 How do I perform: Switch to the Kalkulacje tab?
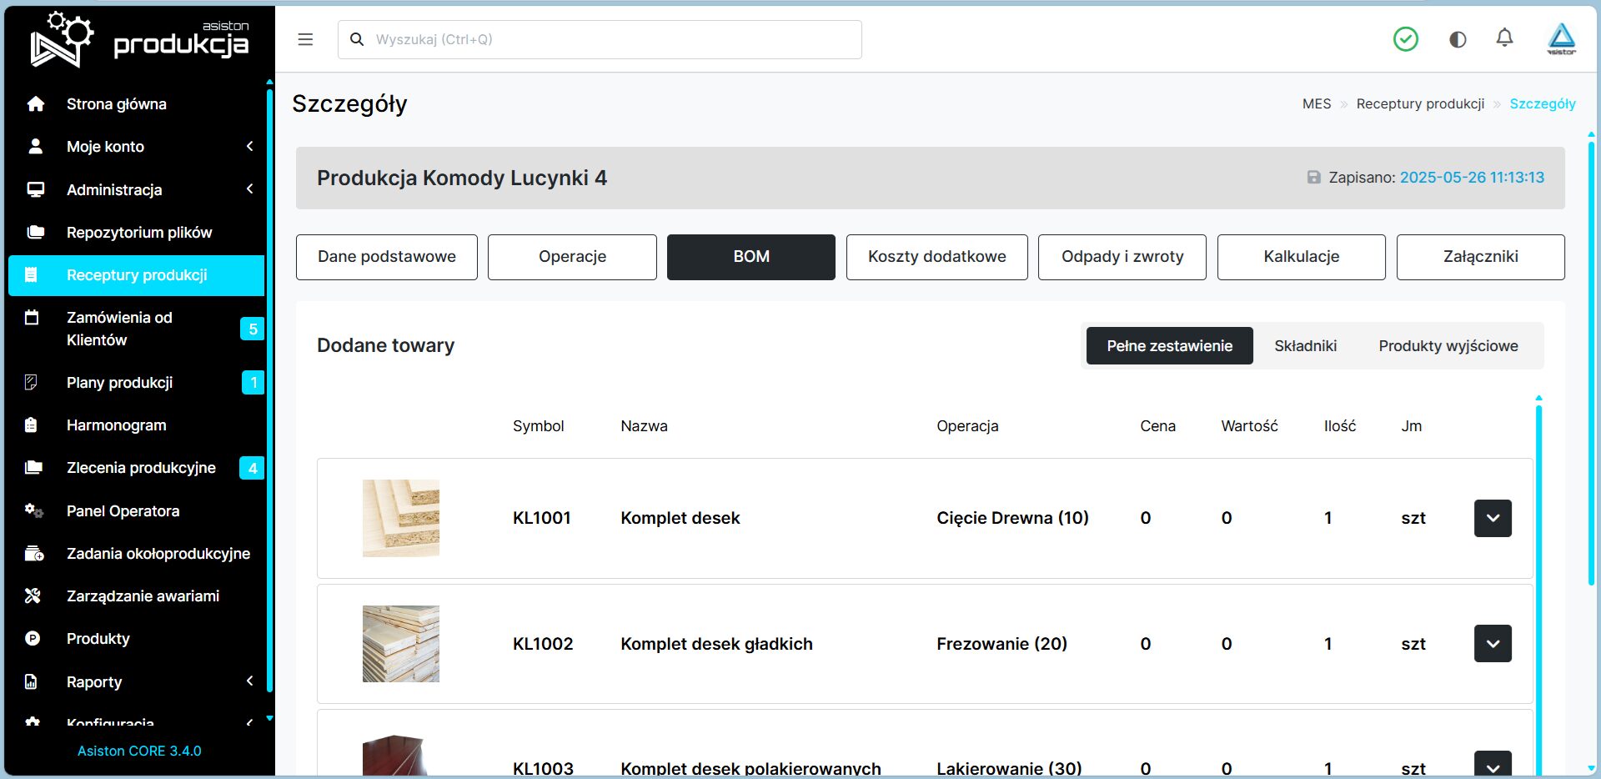click(1301, 257)
